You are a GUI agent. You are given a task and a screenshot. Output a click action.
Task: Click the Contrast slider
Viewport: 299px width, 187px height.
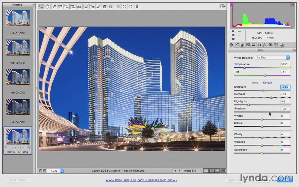coord(271,98)
